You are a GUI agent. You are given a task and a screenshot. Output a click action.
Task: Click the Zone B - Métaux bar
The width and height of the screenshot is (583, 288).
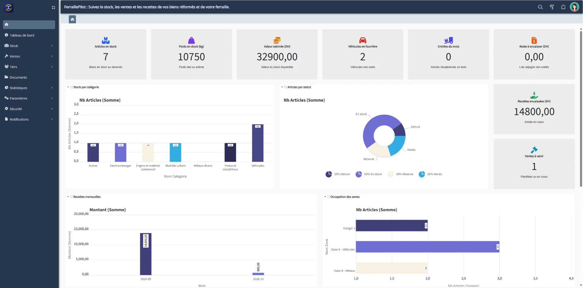(392, 268)
